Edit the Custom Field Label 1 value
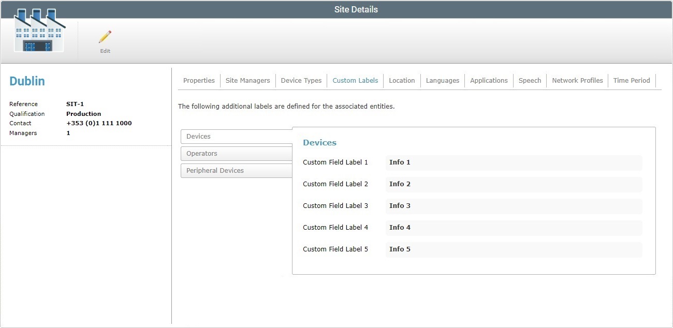673x328 pixels. [x=513, y=162]
